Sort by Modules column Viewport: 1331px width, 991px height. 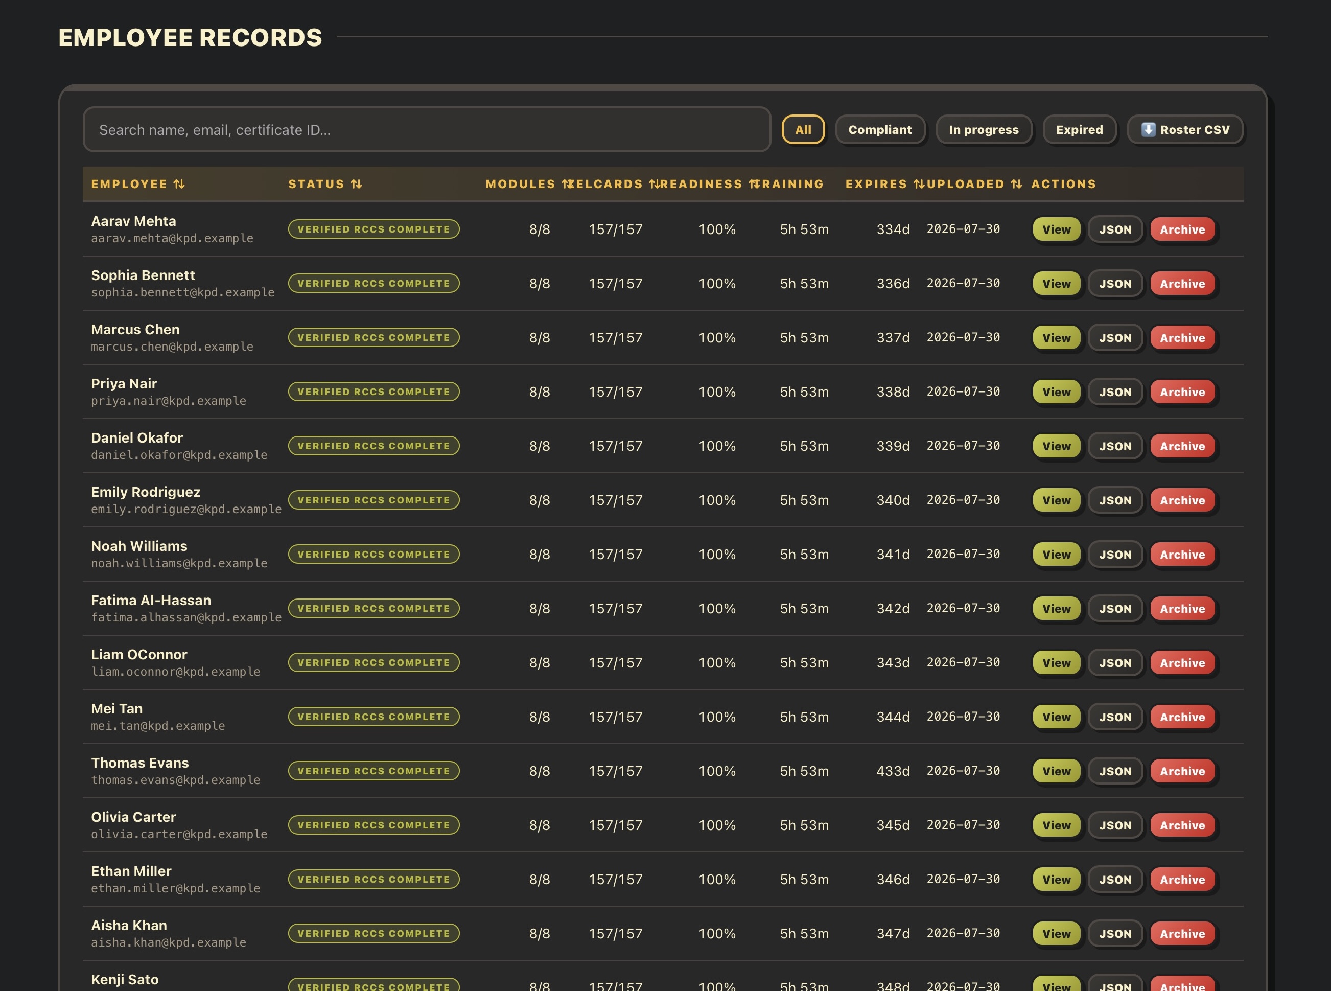point(529,184)
